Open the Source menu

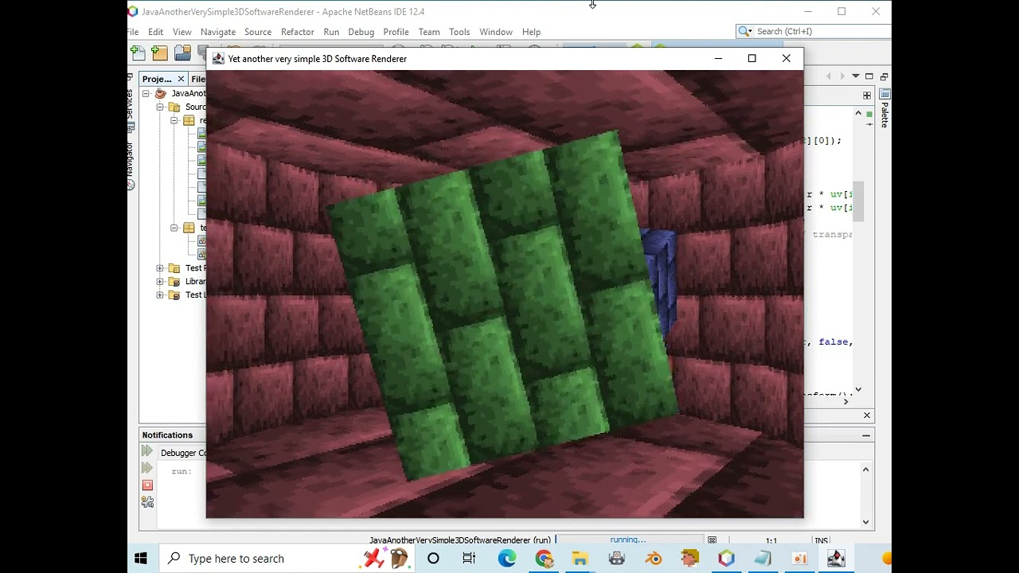click(x=258, y=32)
